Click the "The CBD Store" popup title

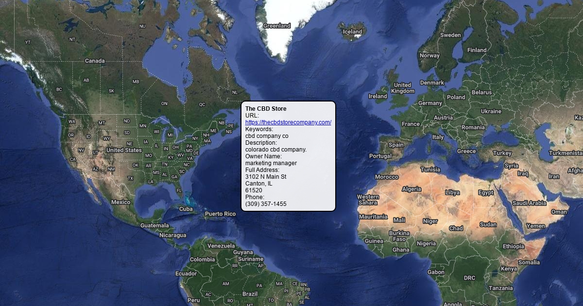click(266, 109)
